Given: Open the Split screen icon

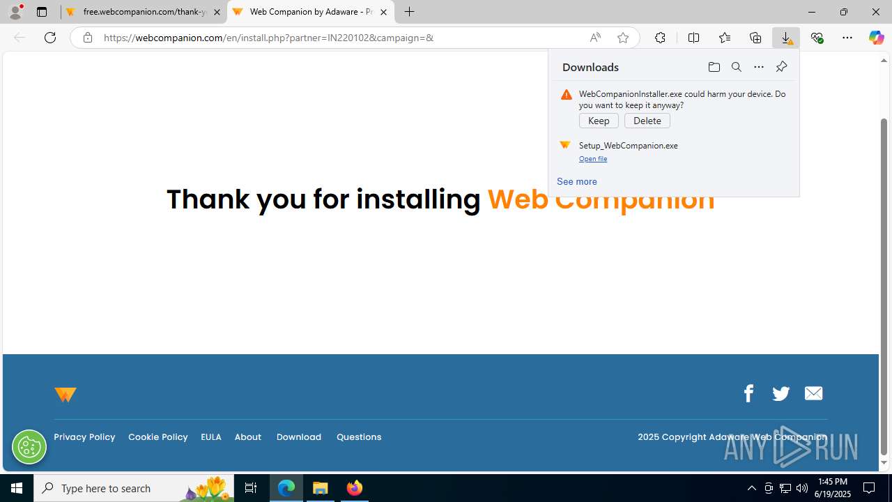Looking at the screenshot, I should (x=693, y=38).
